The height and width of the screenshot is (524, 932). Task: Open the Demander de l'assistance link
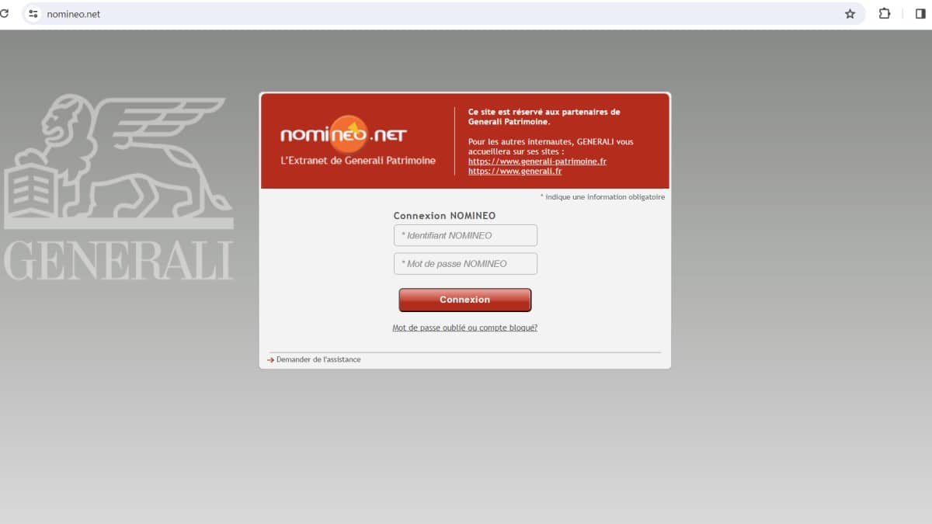pos(318,360)
